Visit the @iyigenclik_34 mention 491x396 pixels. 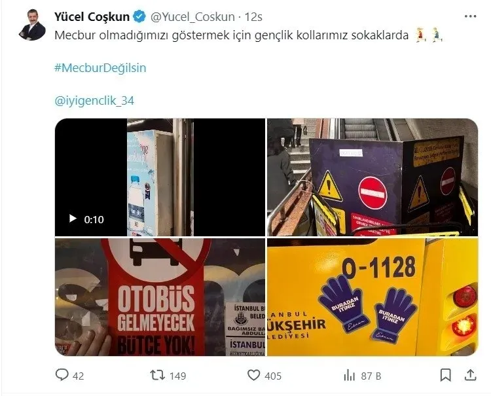[x=94, y=101]
